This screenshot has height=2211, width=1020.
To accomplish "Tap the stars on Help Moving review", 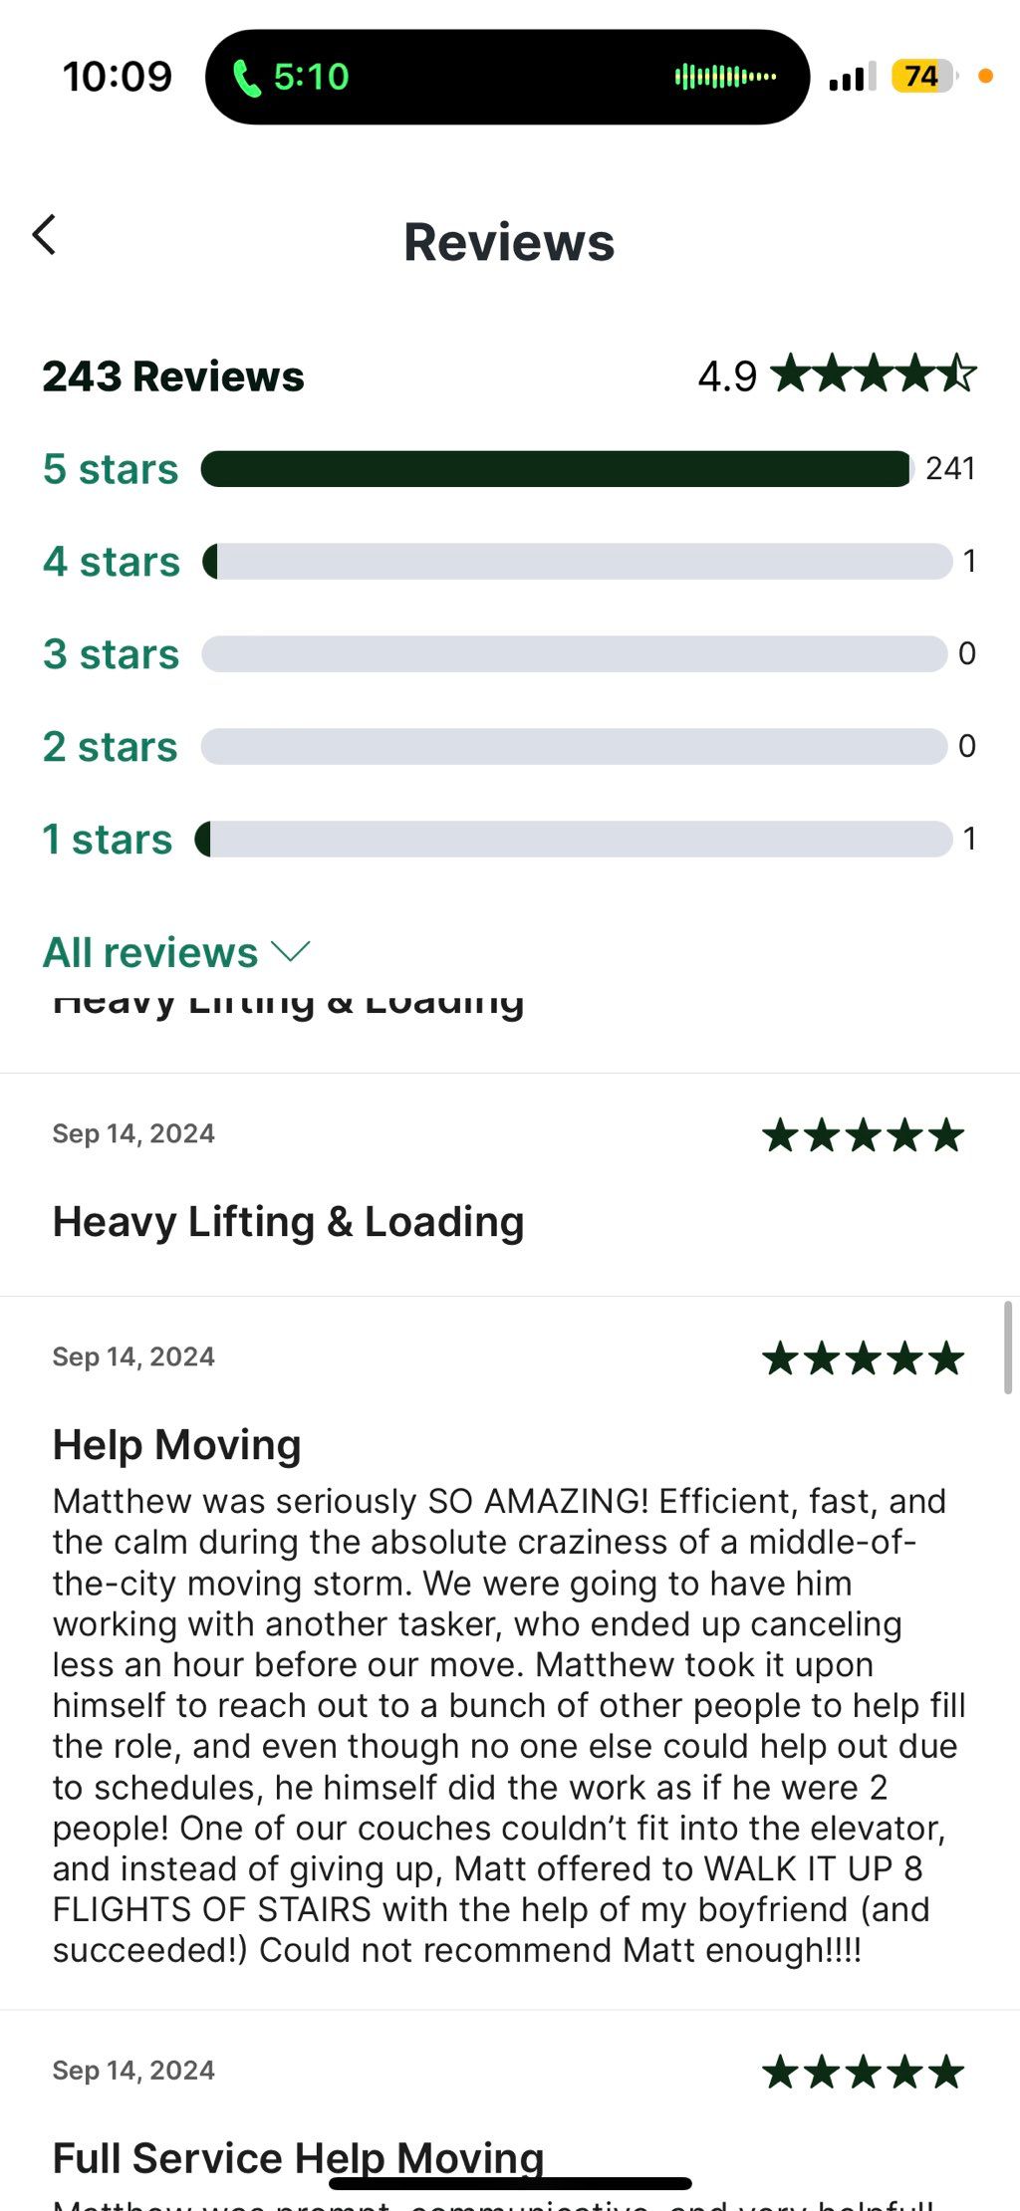I will pyautogui.click(x=863, y=1358).
